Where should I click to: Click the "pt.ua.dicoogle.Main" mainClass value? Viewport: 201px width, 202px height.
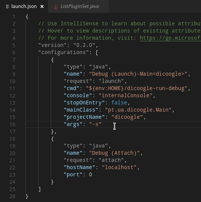tap(138, 110)
